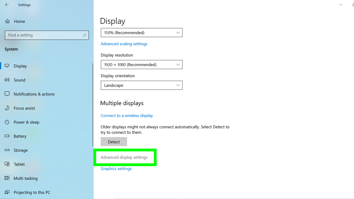Open the display scaling dropdown
This screenshot has height=199, width=354.
tap(141, 32)
